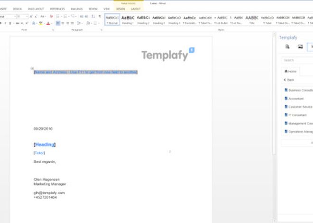Toggle subscript formatting
The image size is (313, 223).
coord(22,23)
